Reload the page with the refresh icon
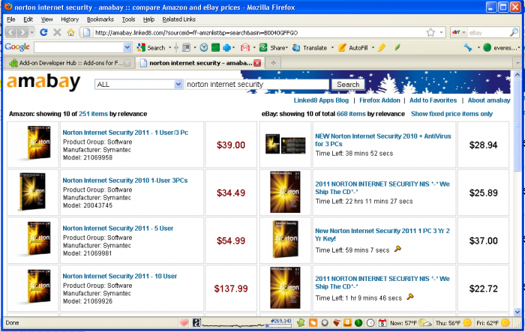 pyautogui.click(x=43, y=32)
